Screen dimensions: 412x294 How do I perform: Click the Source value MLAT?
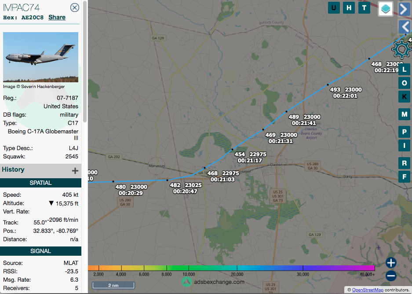(71, 263)
